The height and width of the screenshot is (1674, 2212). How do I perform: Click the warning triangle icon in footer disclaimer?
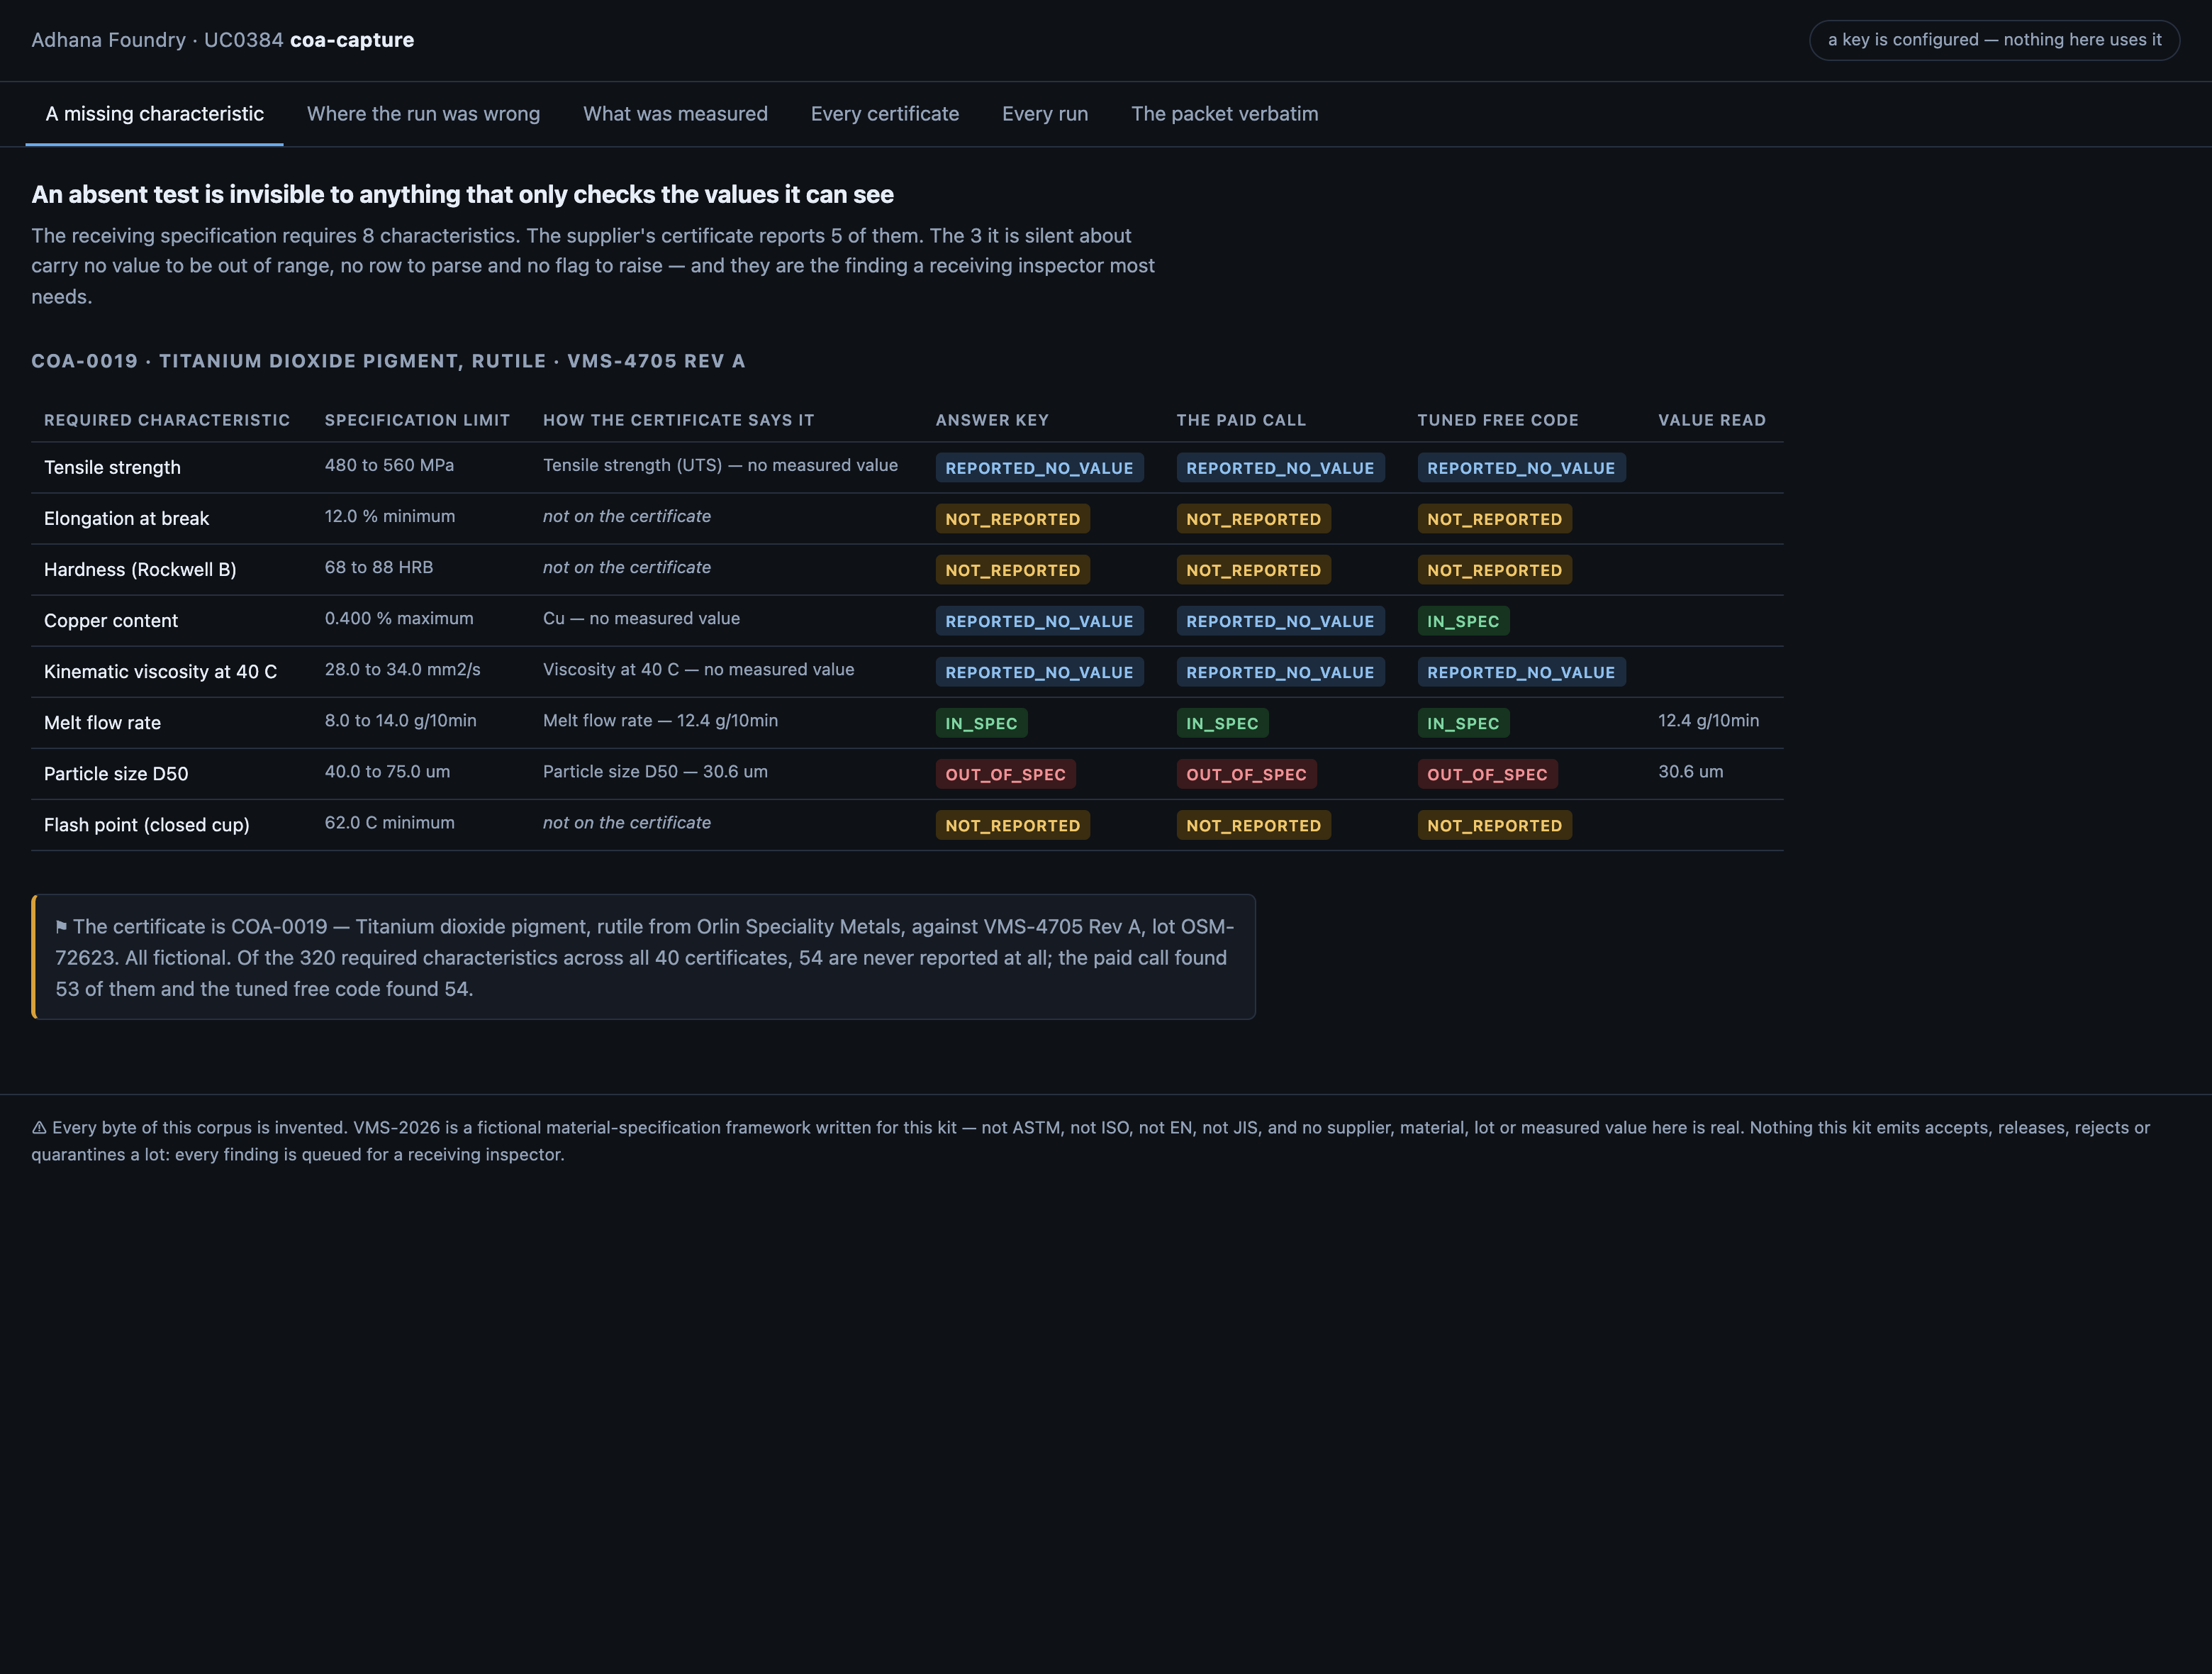[x=39, y=1128]
